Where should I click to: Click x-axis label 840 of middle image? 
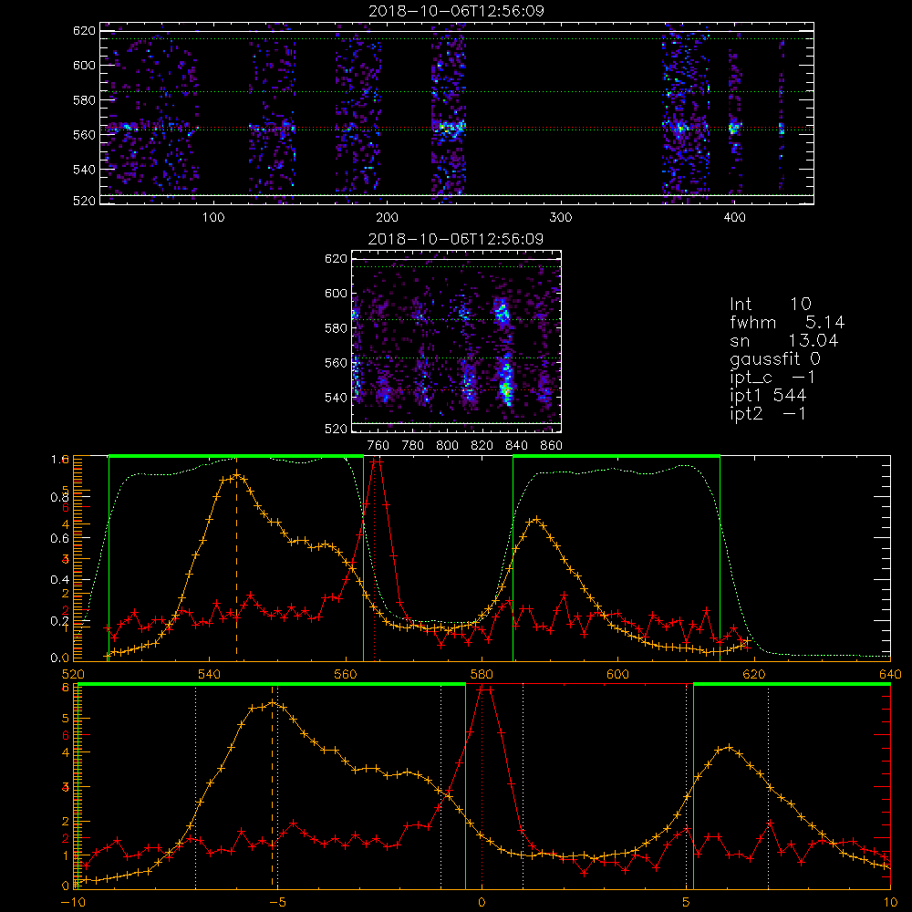(516, 446)
